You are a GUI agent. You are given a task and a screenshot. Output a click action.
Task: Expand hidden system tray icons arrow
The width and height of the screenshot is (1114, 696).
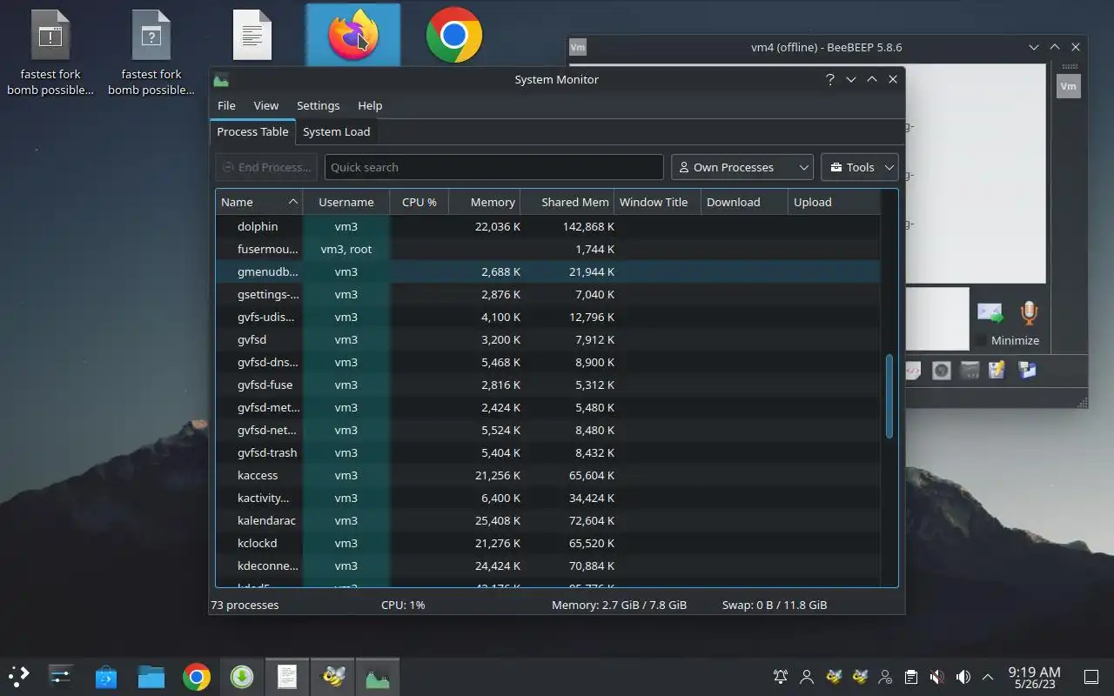pos(988,677)
